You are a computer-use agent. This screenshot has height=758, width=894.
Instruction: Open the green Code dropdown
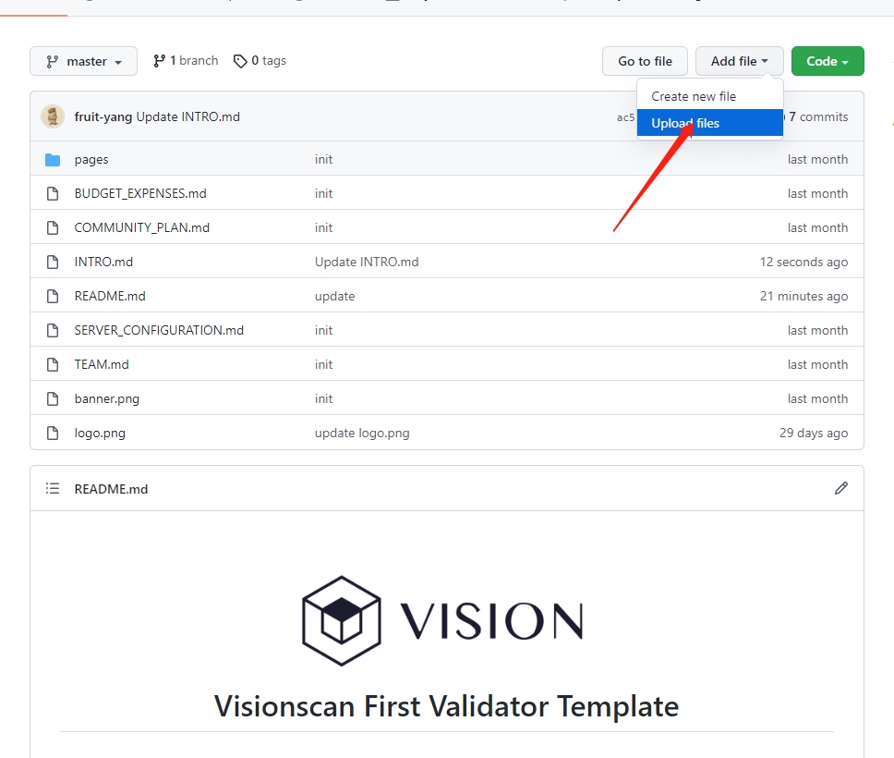(827, 61)
